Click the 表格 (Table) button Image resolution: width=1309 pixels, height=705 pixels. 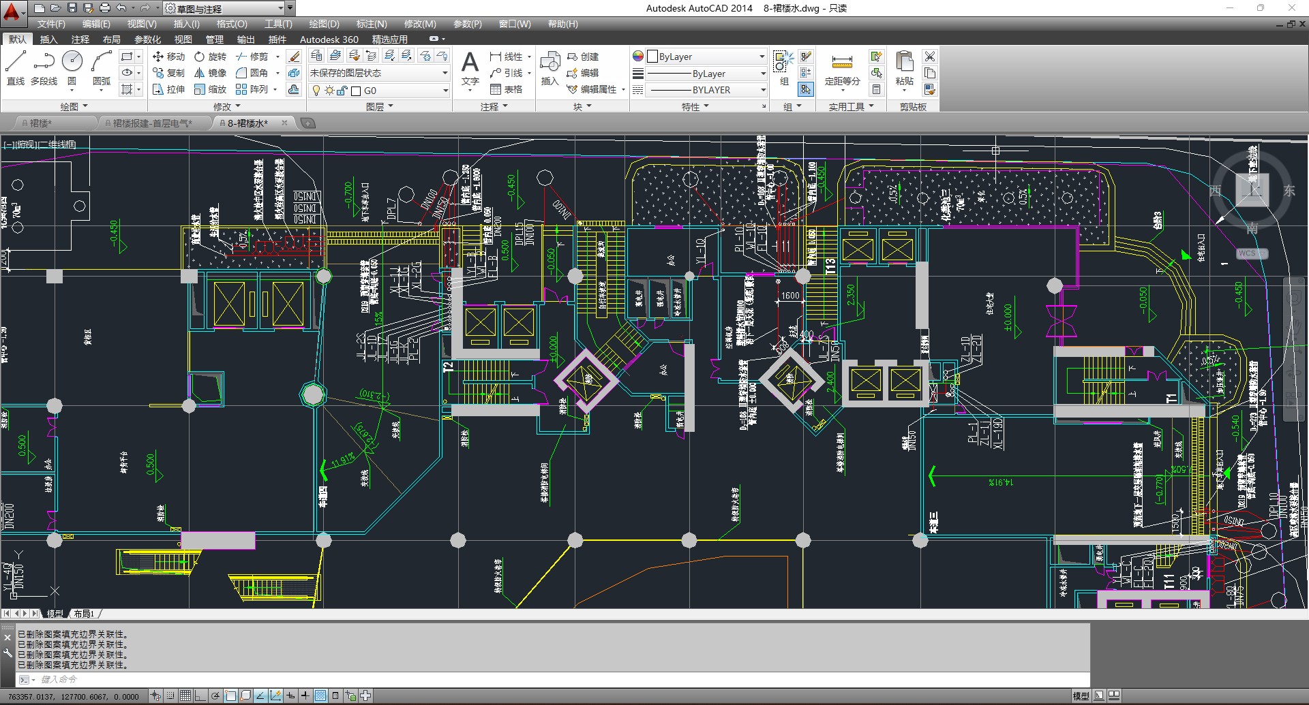(506, 89)
